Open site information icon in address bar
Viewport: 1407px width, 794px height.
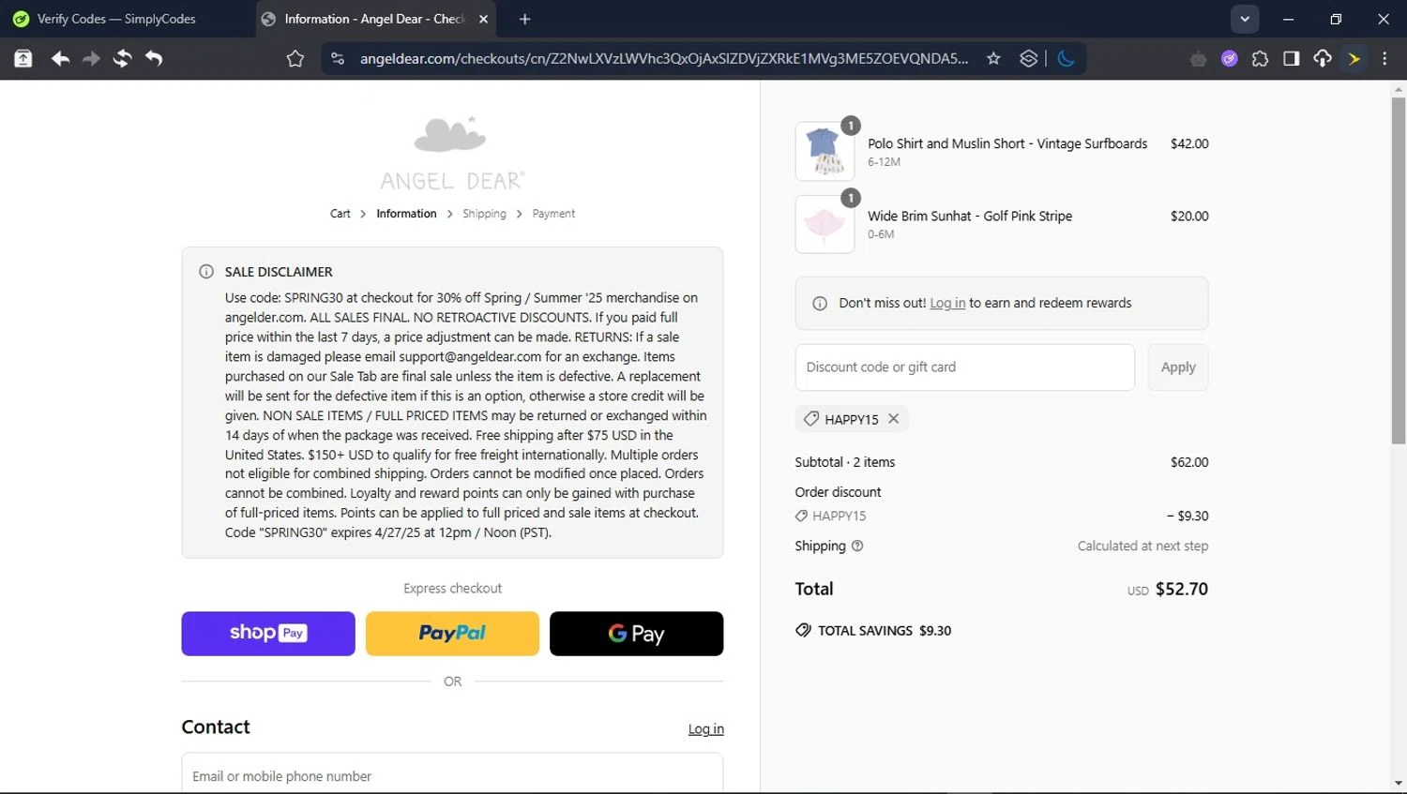pos(338,58)
